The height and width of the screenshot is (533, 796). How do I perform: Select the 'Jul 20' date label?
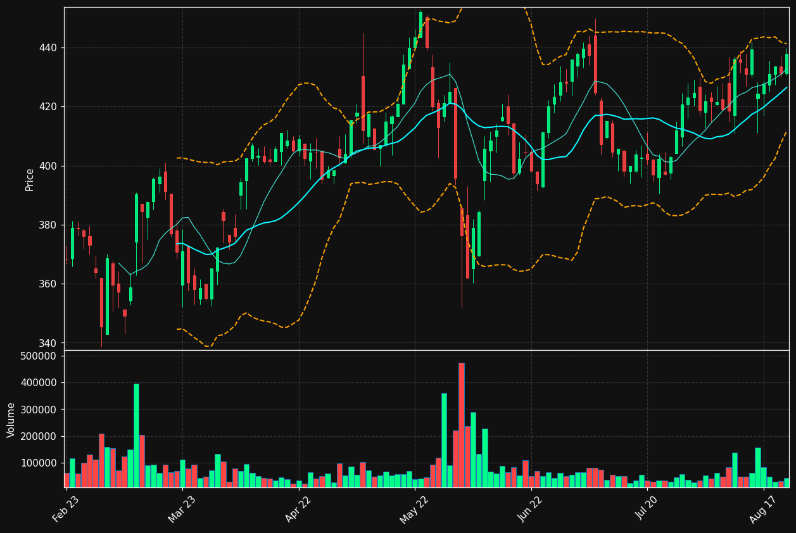648,510
